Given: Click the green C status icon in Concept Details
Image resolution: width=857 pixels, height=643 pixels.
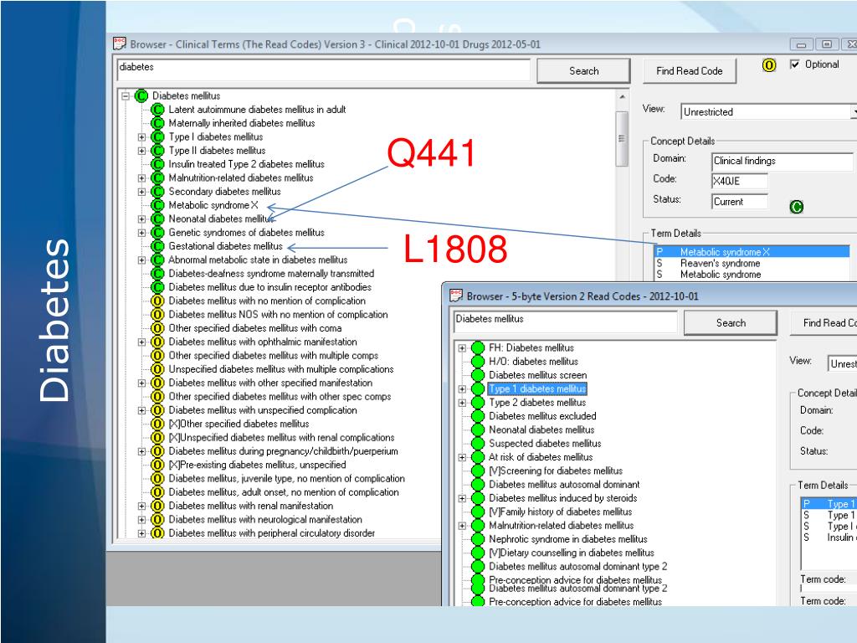Looking at the screenshot, I should pyautogui.click(x=797, y=207).
